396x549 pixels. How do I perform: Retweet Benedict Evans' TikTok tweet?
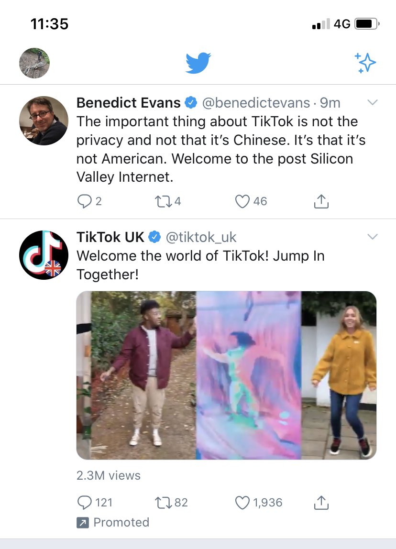click(168, 201)
